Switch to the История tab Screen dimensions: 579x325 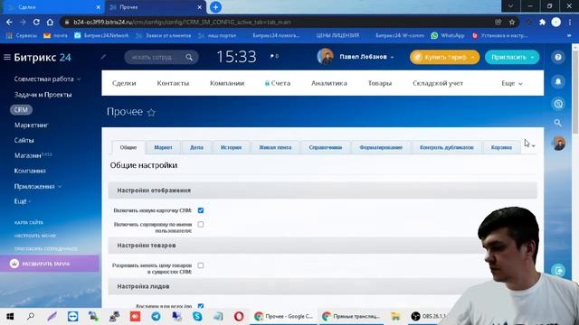point(232,147)
